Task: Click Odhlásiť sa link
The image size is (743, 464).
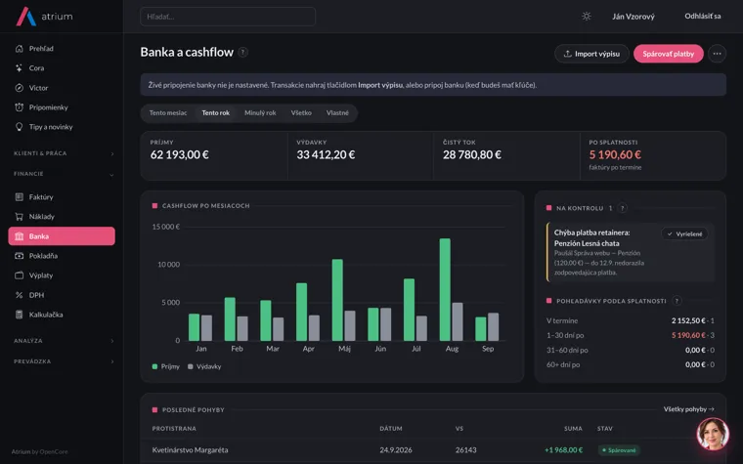Action: click(x=702, y=16)
